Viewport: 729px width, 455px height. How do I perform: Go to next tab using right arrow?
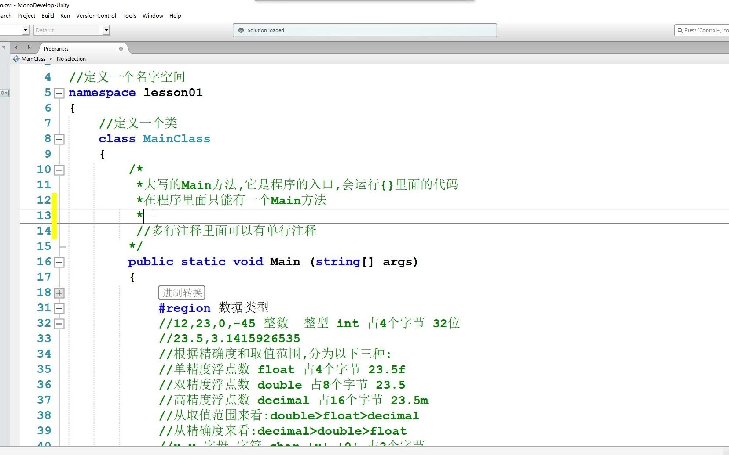pos(29,47)
